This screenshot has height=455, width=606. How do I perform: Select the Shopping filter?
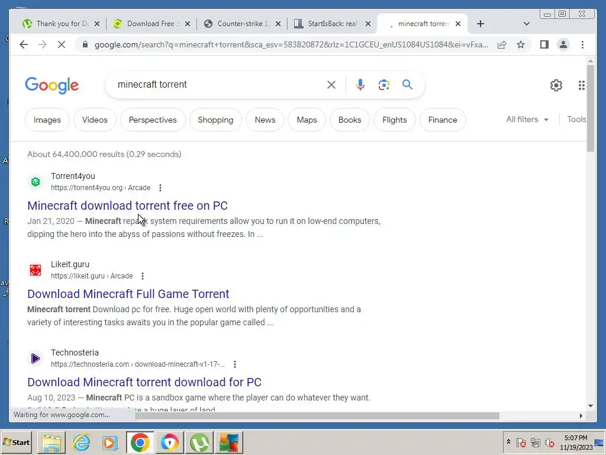point(215,120)
